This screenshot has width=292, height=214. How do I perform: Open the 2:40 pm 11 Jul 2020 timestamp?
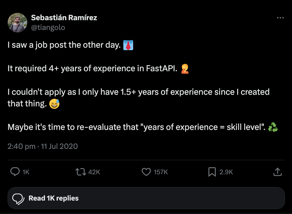[43, 146]
